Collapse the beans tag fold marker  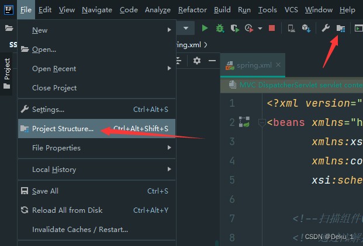(x=262, y=122)
